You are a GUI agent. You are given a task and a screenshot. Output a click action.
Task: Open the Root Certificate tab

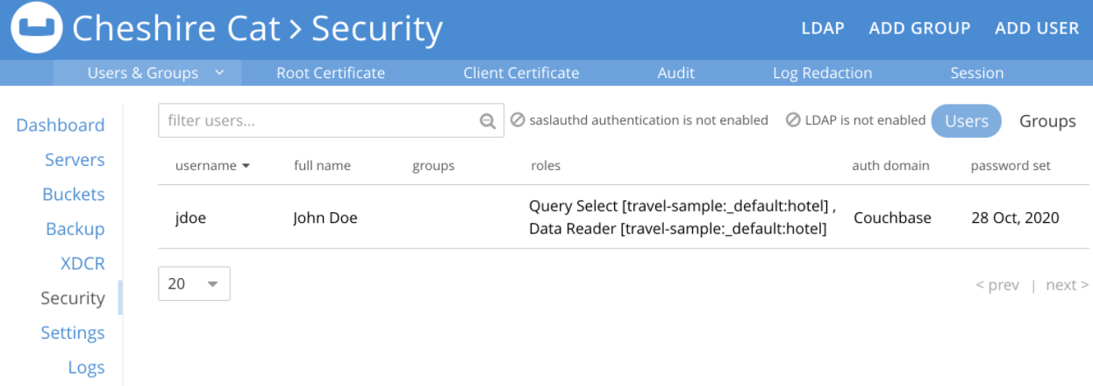click(x=331, y=73)
